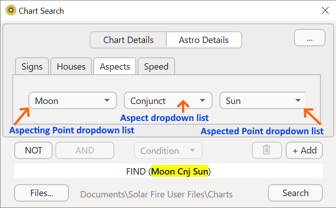Click the Solar Fire app icon in title bar
The image size is (336, 208).
[11, 10]
